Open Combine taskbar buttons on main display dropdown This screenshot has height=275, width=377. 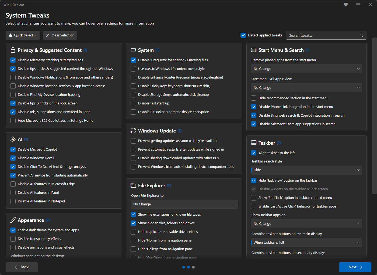point(306,243)
